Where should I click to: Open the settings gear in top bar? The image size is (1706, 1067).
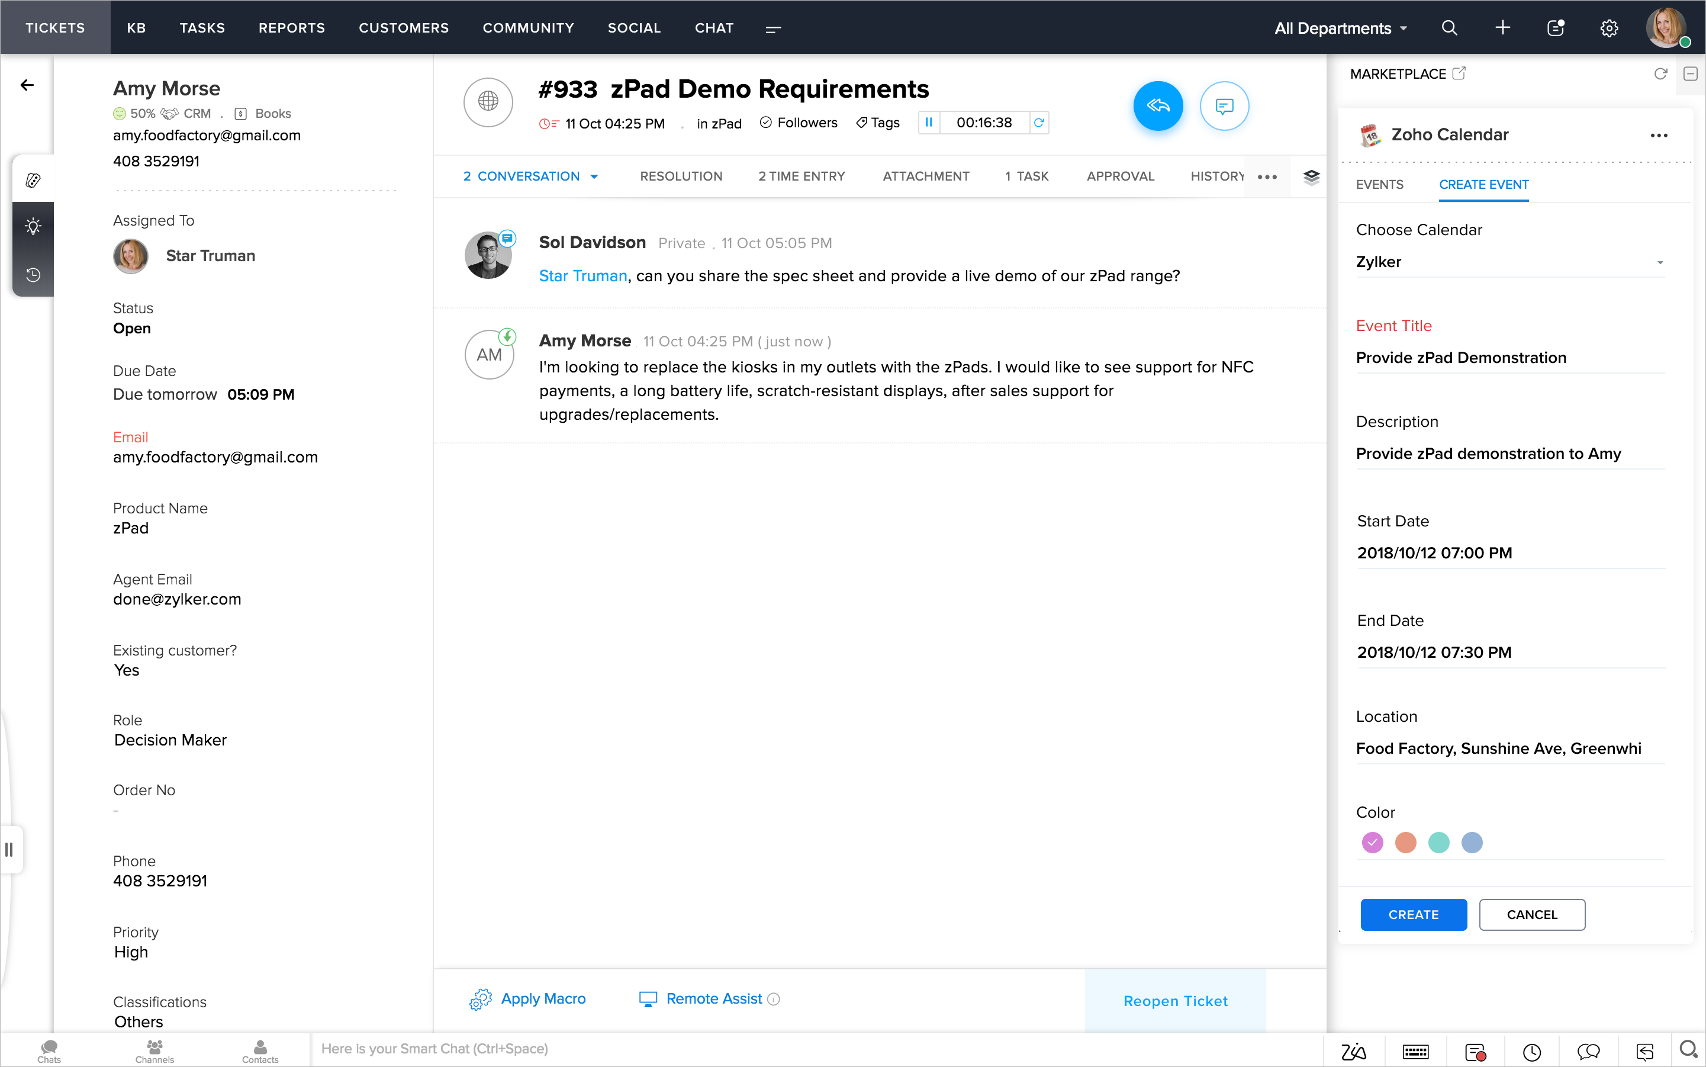[x=1609, y=28]
